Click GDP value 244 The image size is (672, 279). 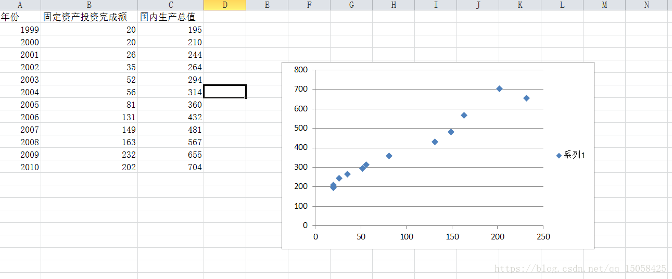point(171,54)
